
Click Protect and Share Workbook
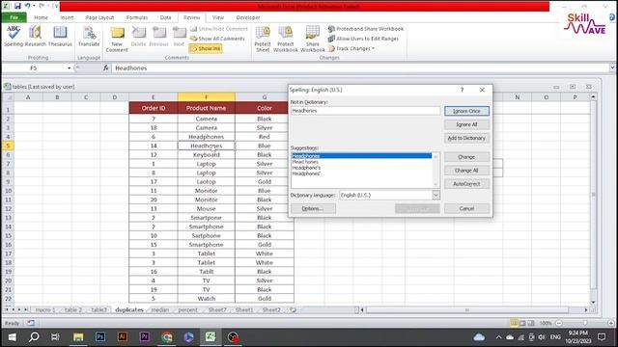[366, 29]
